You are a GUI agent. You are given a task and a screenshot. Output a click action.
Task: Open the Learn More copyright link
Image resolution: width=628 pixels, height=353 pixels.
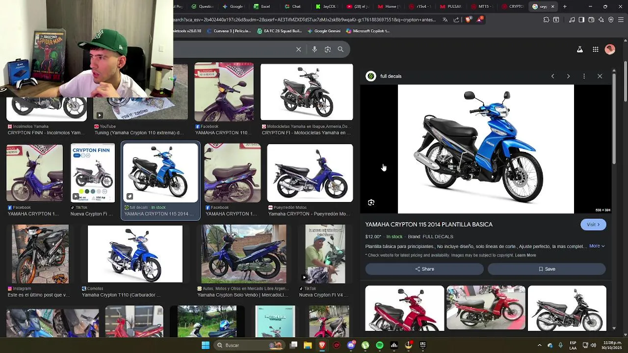coord(525,255)
